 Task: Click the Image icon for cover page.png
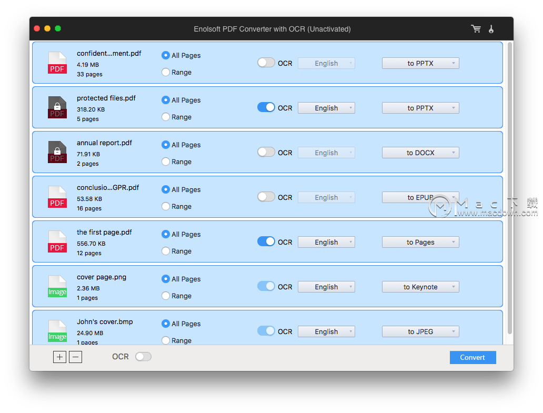pos(57,286)
